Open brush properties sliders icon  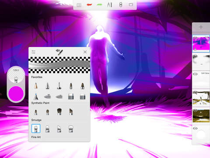pos(33,52)
